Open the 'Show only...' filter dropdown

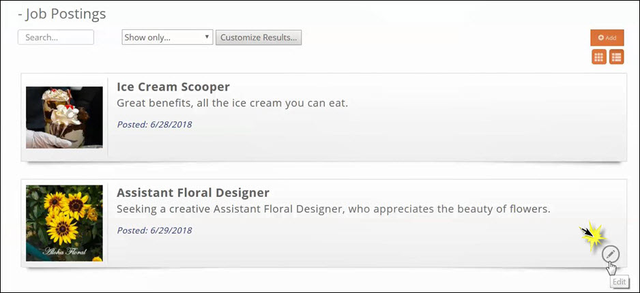[167, 37]
